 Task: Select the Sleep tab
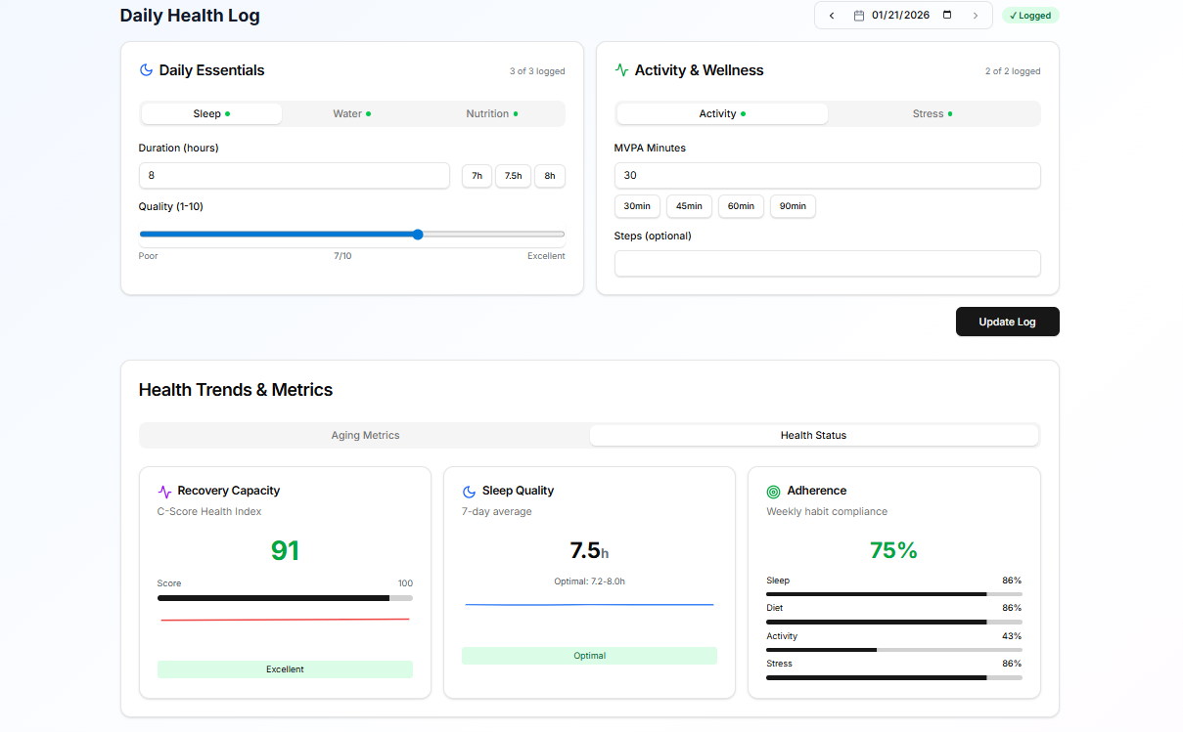tap(211, 113)
